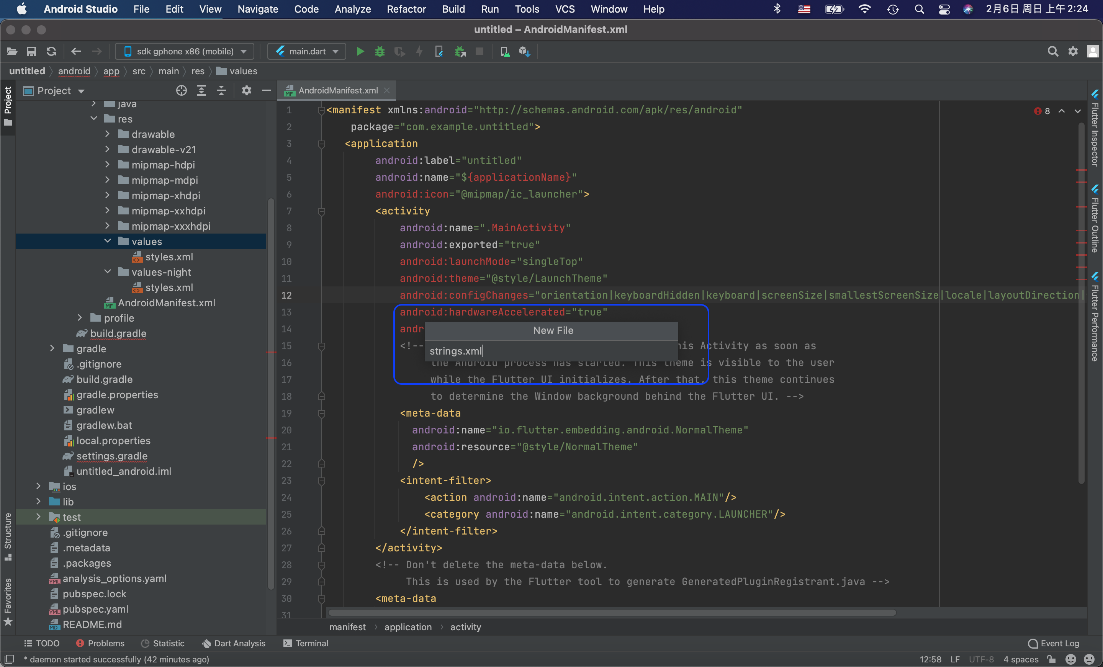Close the AndroidManifest.xml tab

click(x=387, y=90)
